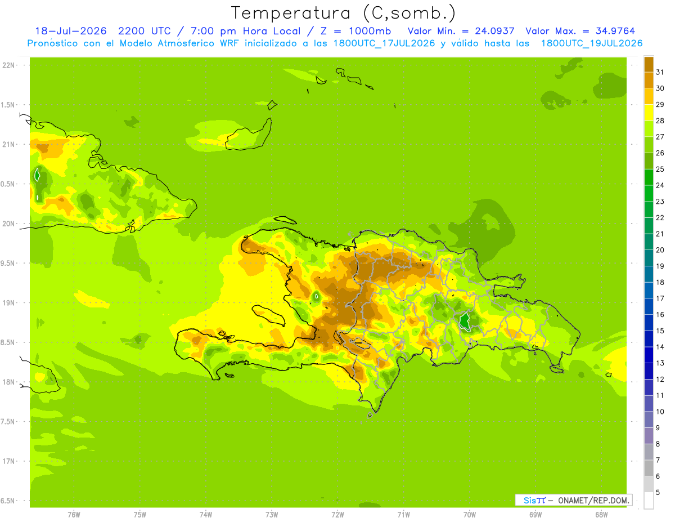
Task: Click the 'ONAMET/REP.DOM.' credit label
Action: click(592, 500)
